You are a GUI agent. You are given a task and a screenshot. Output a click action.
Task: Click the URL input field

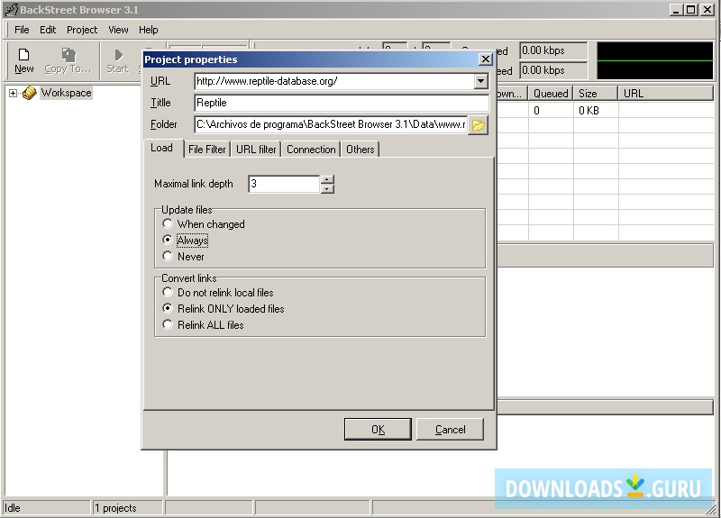click(334, 81)
